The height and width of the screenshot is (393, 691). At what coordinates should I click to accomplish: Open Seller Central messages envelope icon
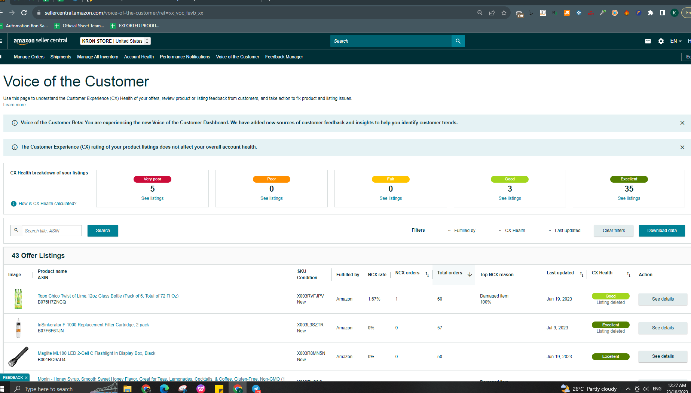click(648, 41)
